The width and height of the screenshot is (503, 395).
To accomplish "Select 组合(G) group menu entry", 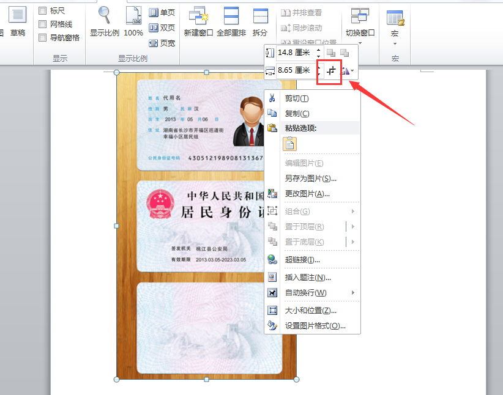I will point(313,212).
